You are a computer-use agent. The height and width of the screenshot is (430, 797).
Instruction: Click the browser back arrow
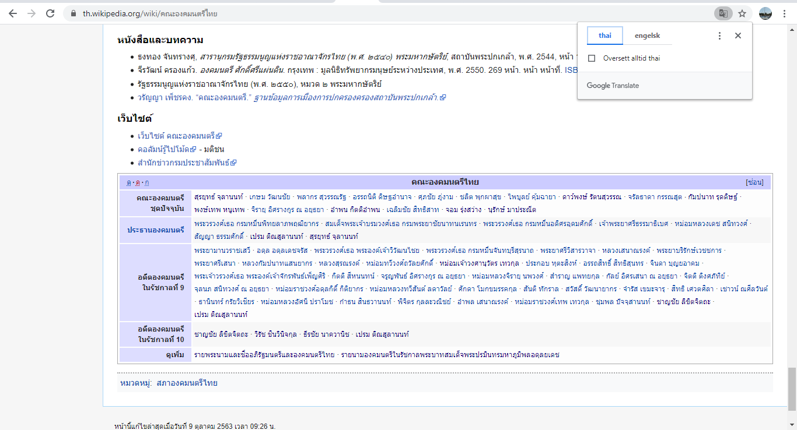click(13, 13)
